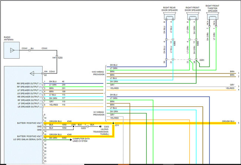
Task: Click the RIGHT FRONT DOOR SPEAKER label
Action: [x=192, y=9]
